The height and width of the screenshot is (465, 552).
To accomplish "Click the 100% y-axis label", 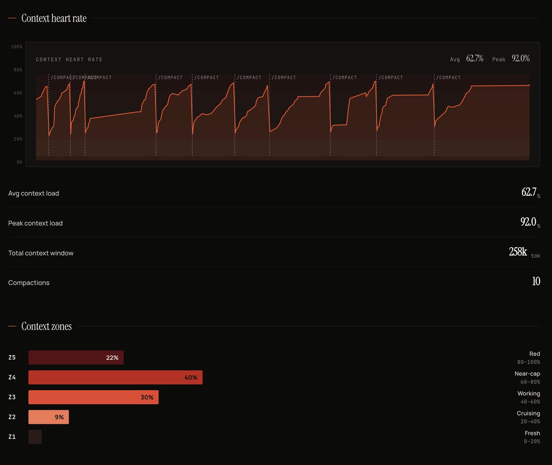I will coord(17,47).
